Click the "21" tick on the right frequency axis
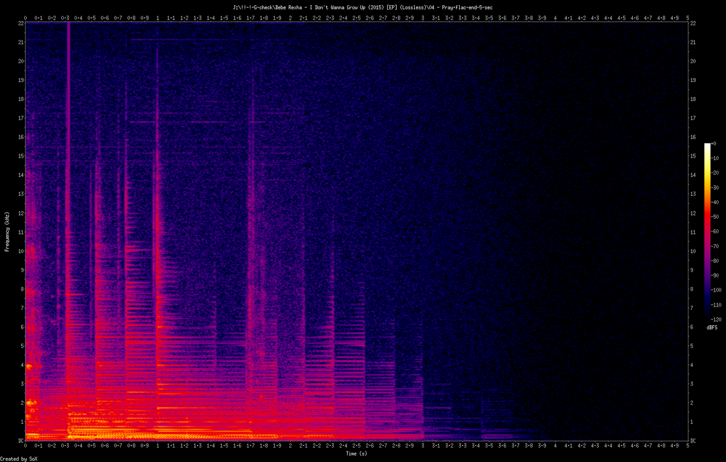This screenshot has height=462, width=726. click(694, 42)
